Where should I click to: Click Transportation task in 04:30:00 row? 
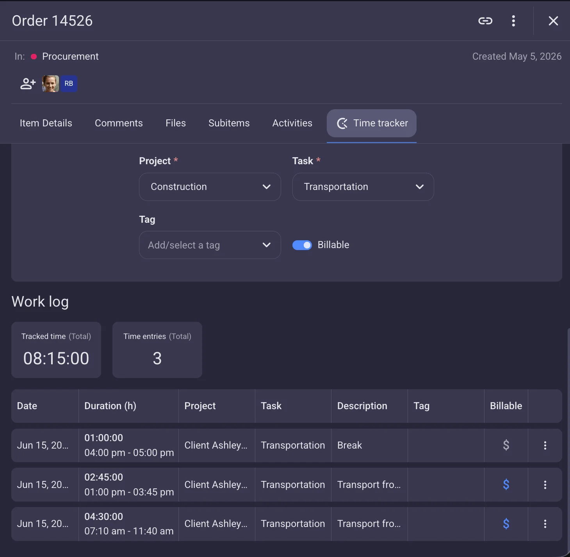click(x=293, y=524)
